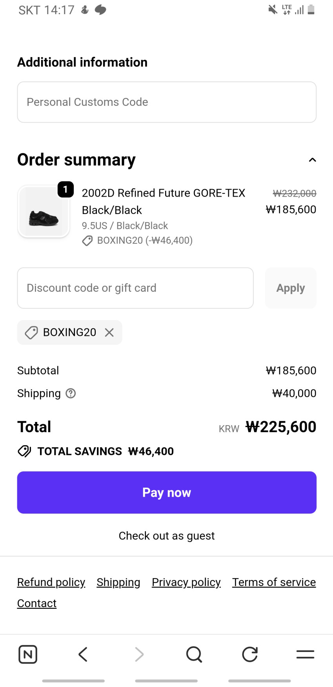Screen dimensions: 333x687
Task: Focus the Personal Customs Code field
Action: [167, 102]
